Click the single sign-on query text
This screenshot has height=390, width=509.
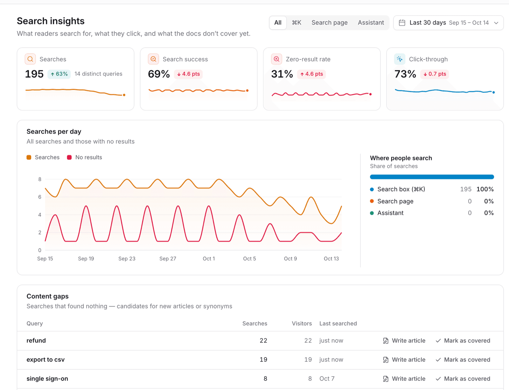click(47, 379)
